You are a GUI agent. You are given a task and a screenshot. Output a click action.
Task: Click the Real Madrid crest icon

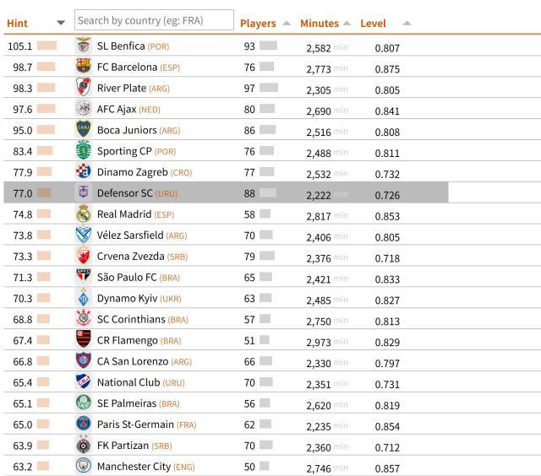point(83,214)
